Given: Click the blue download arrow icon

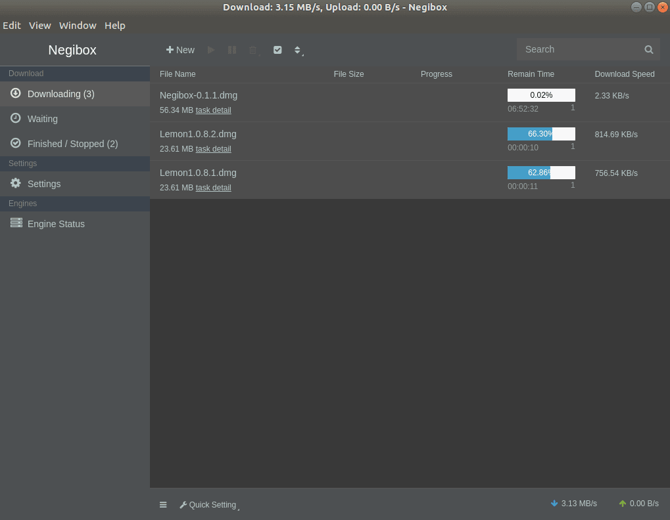Looking at the screenshot, I should pos(554,504).
